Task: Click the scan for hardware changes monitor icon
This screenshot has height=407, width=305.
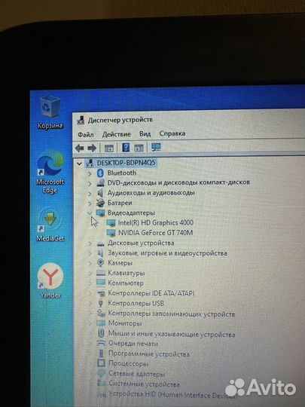Action: 156,148
